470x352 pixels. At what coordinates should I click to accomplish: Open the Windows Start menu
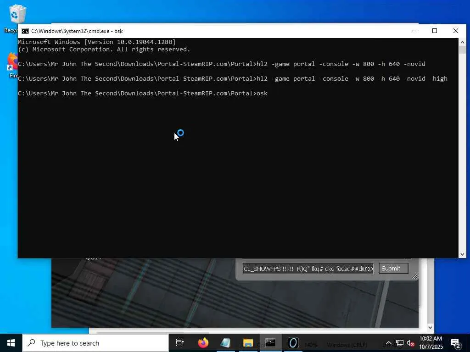(11, 343)
